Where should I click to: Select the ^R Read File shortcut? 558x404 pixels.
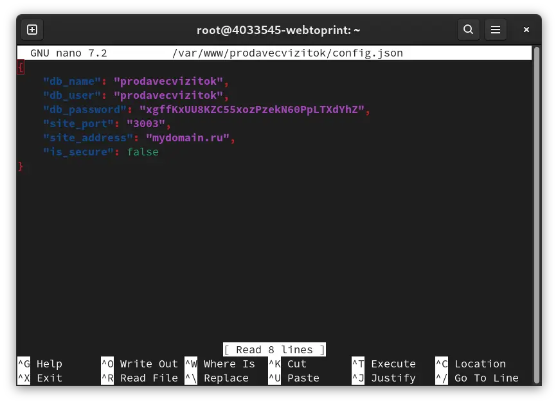pyautogui.click(x=139, y=378)
